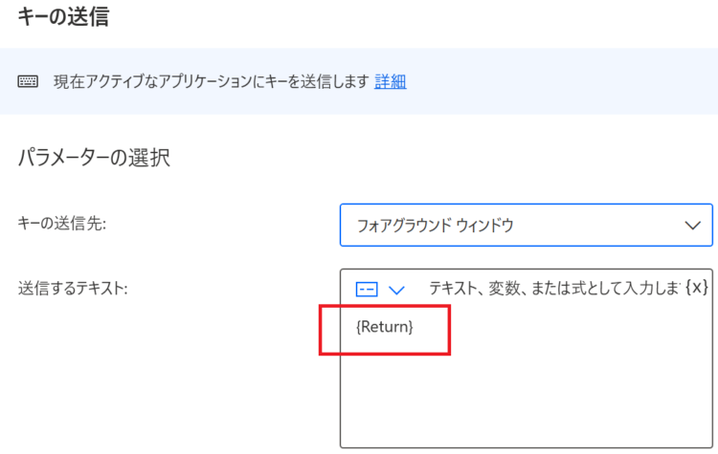Select the フォアグラウンド ウィンドウ value text
The image size is (718, 454).
pyautogui.click(x=435, y=226)
